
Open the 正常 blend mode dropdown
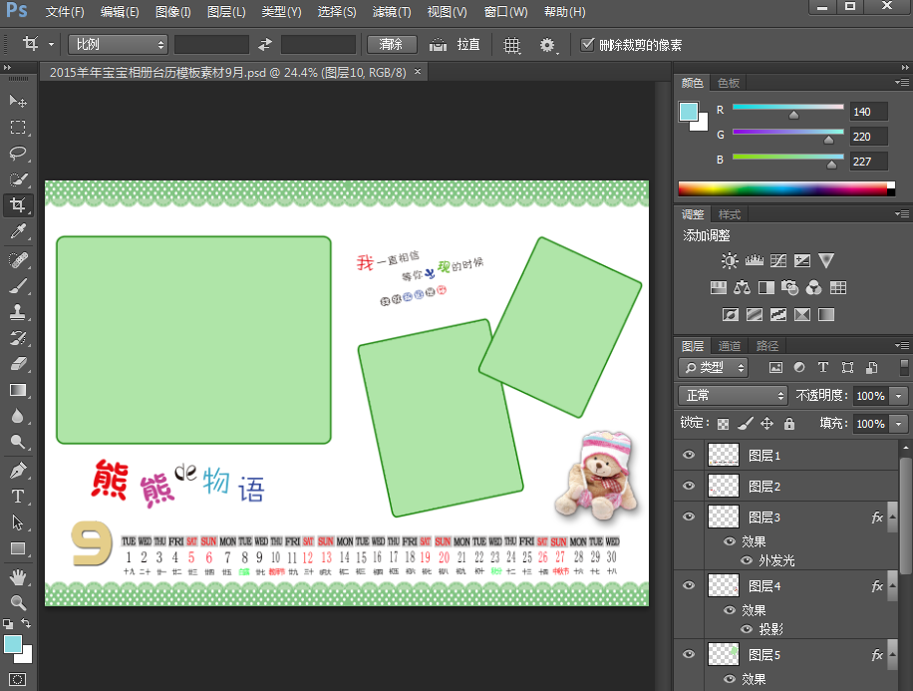[733, 396]
